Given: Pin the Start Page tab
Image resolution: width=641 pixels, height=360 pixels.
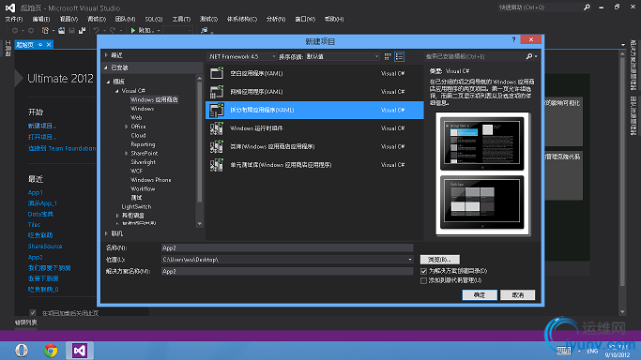Looking at the screenshot, I should coord(40,44).
